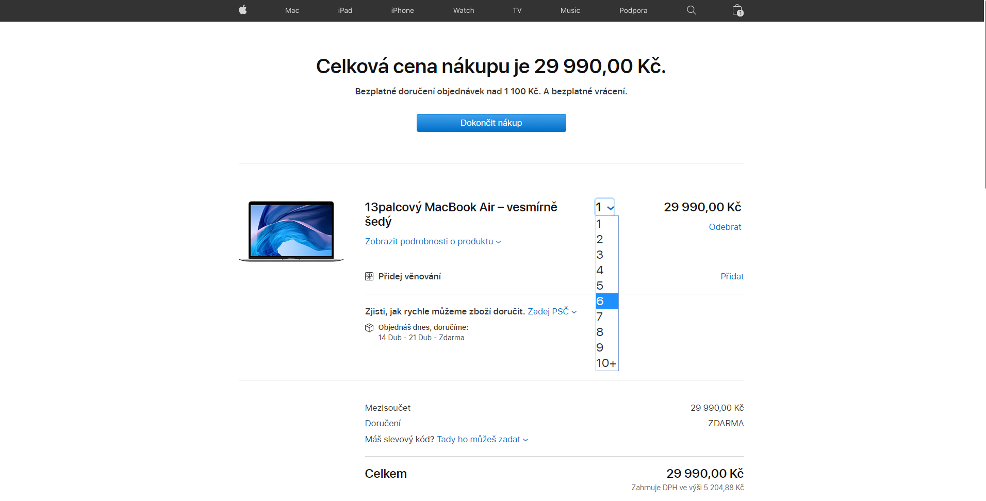986x501 pixels.
Task: Select quantity 5 in the dropdown list
Action: (x=607, y=286)
